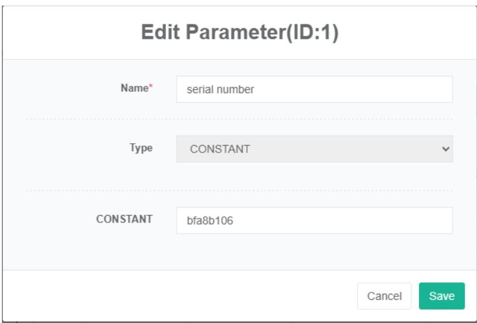This screenshot has width=477, height=323.
Task: Click the empty footer area left of Cancel
Action: (187, 296)
